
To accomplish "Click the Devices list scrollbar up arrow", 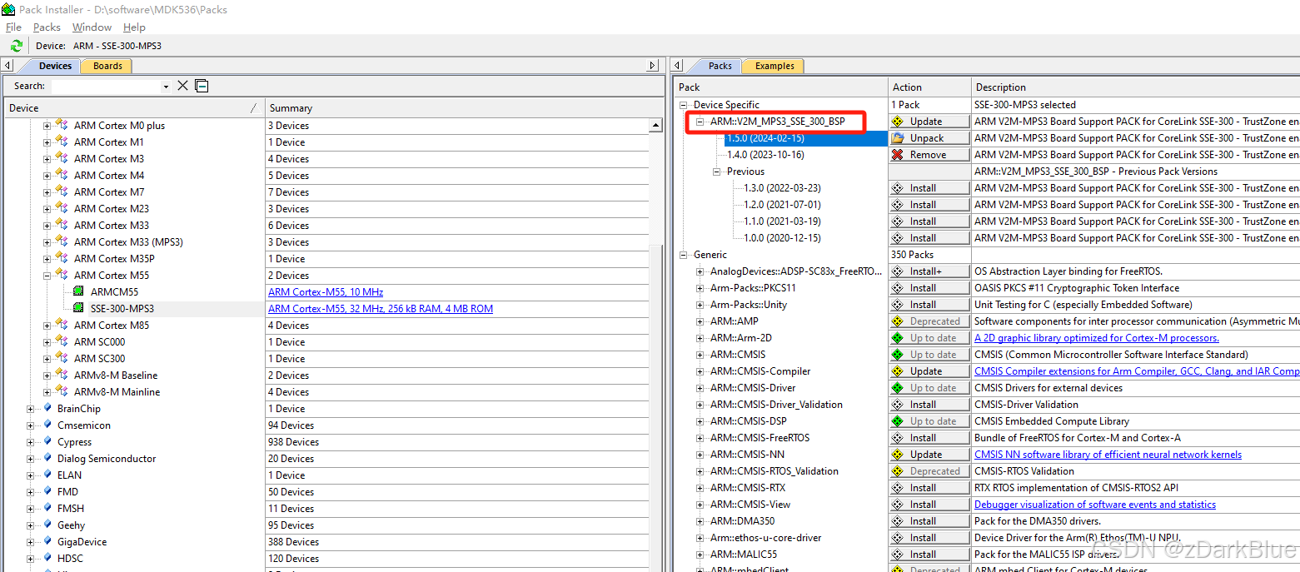I will [655, 125].
